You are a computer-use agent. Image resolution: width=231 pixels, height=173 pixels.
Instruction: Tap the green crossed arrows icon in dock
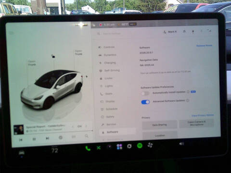[x=99, y=148]
